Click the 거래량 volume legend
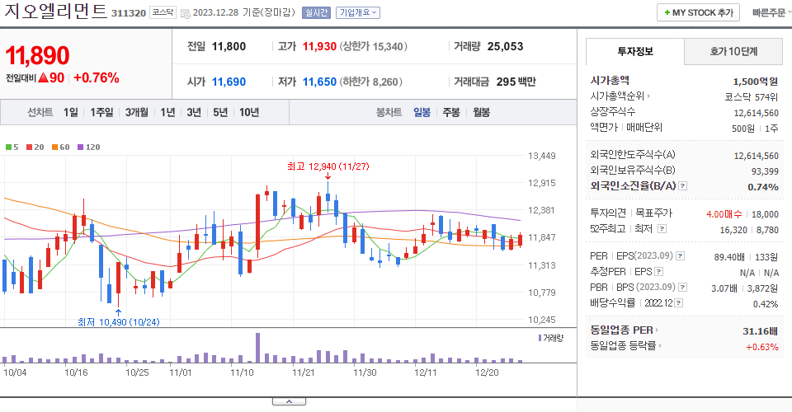 (551, 338)
